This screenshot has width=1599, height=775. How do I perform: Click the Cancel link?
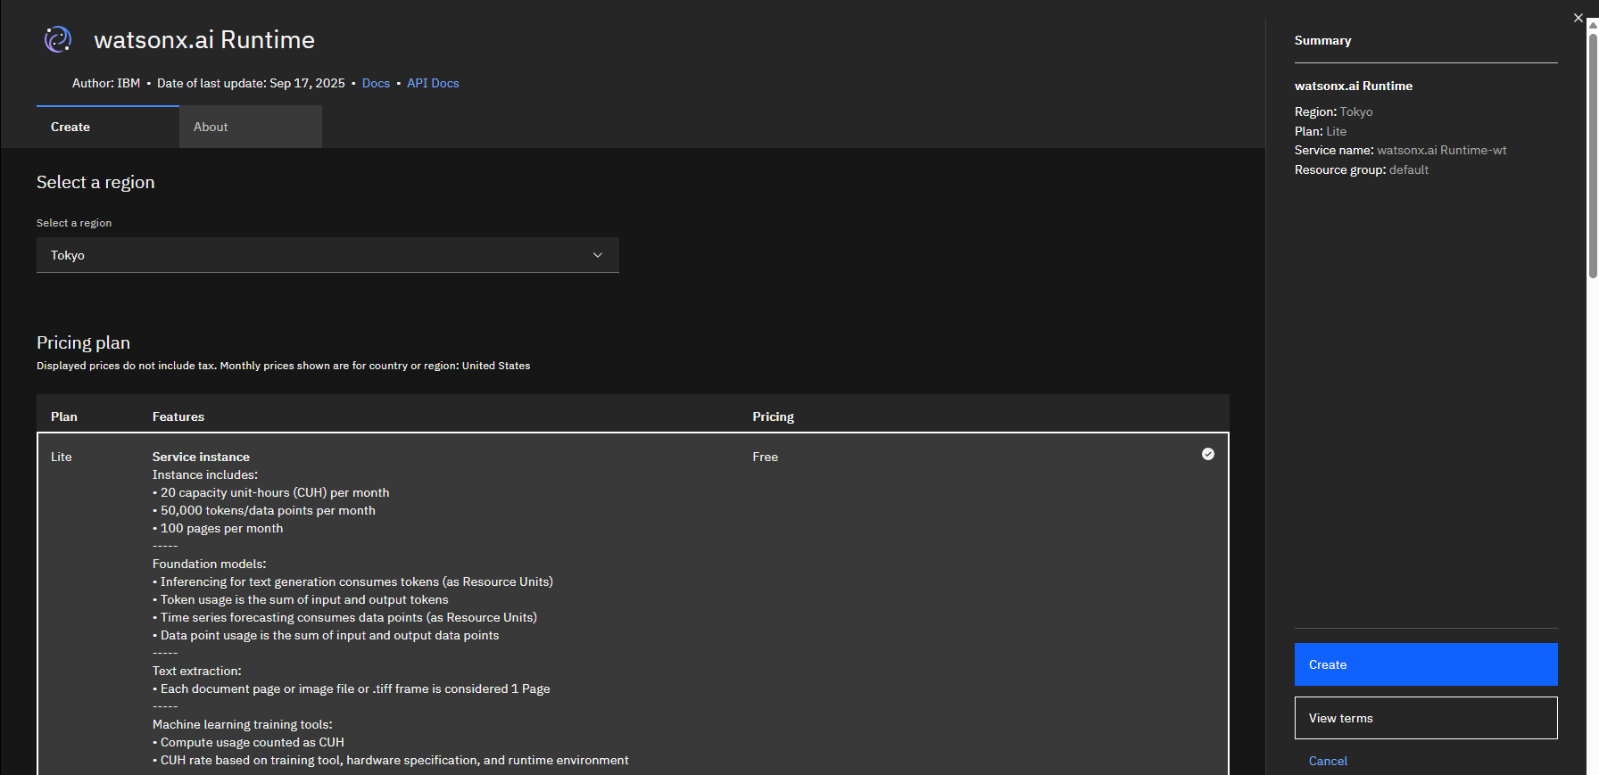1328,761
